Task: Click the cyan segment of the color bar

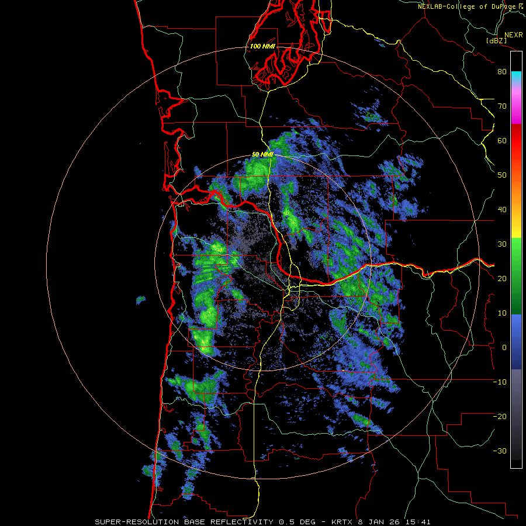Action: point(516,75)
